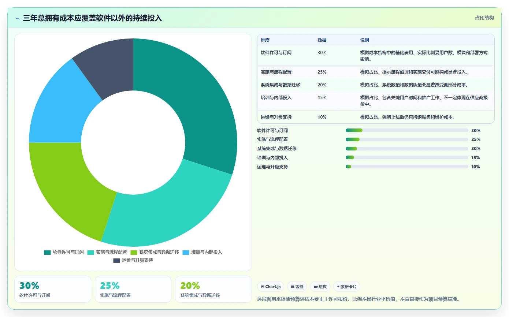Click the 20% value in the table
The width and height of the screenshot is (509, 317).
tap(322, 85)
